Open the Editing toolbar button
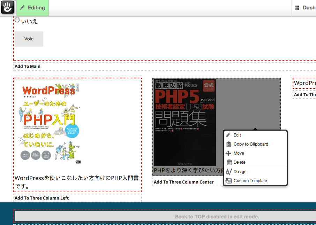 tap(33, 8)
